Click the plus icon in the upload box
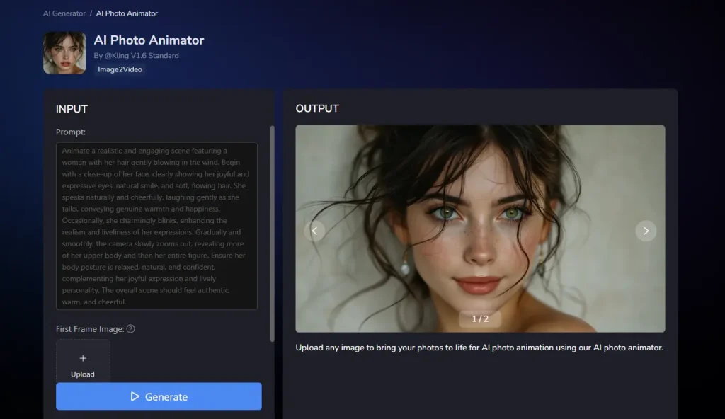This screenshot has height=419, width=725. click(x=83, y=358)
